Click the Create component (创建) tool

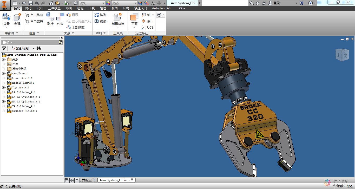coord(17,19)
